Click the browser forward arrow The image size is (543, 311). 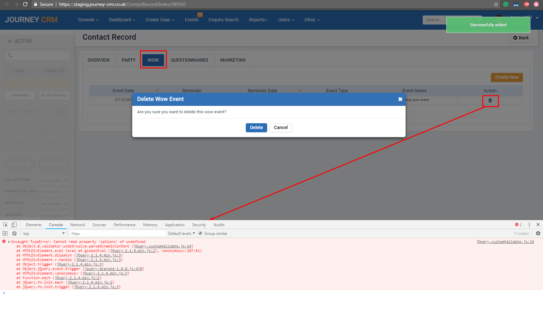(16, 4)
